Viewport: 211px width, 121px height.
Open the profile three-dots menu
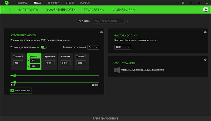[129, 21]
